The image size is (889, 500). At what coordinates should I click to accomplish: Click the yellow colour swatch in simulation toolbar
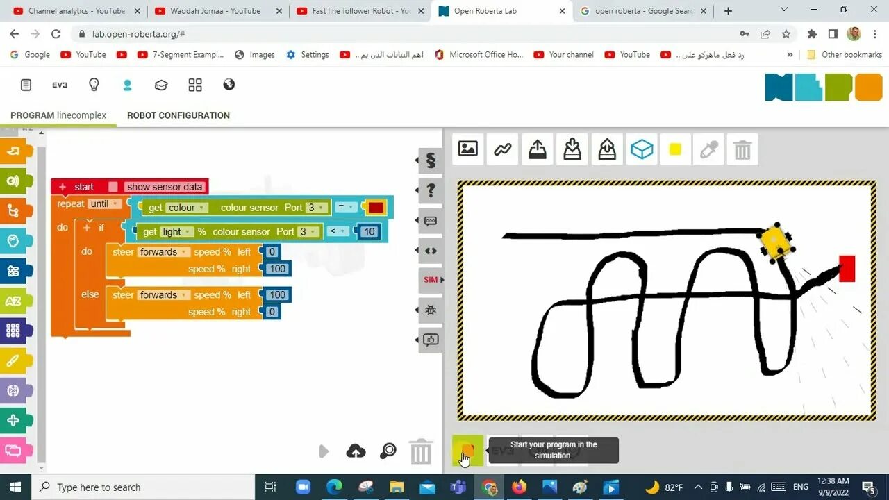tap(675, 149)
